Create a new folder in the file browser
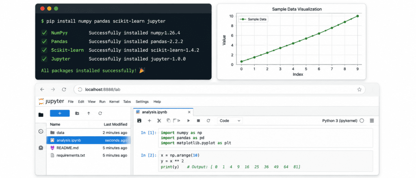Screen dimensions: 416x178 77,114
